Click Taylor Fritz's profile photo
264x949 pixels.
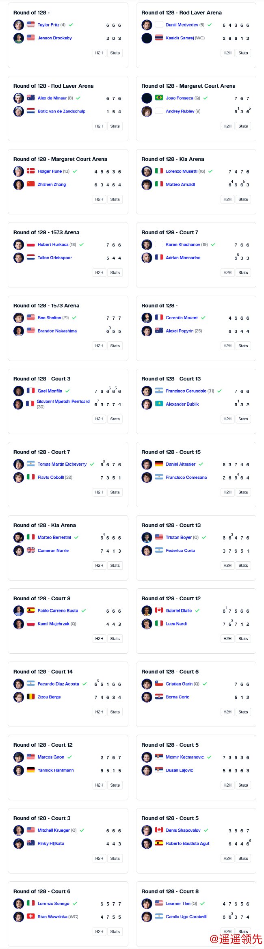coord(19,25)
